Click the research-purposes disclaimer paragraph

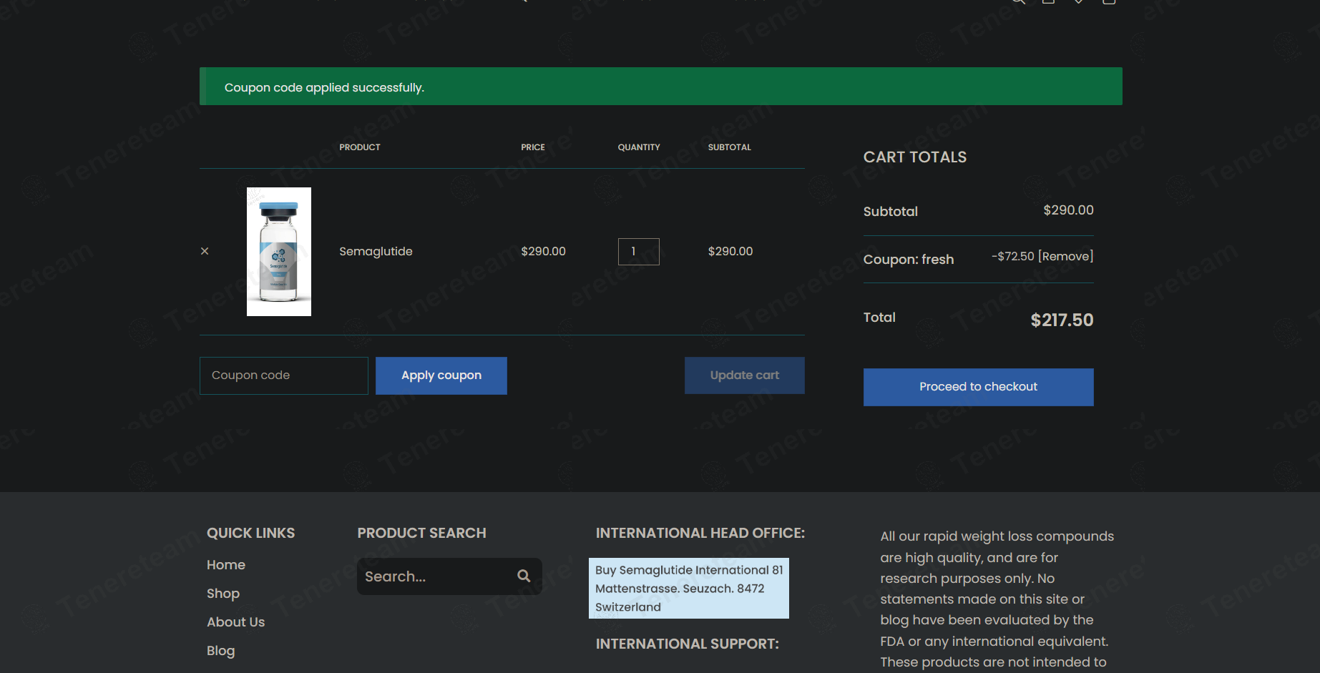pyautogui.click(x=996, y=599)
